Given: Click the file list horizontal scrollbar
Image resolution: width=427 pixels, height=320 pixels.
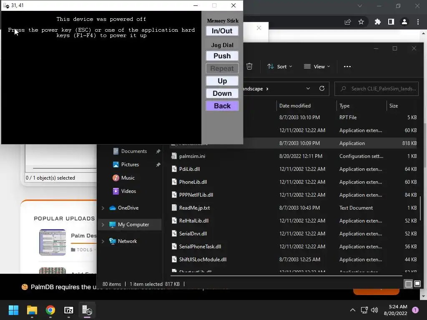Looking at the screenshot, I should (286, 276).
